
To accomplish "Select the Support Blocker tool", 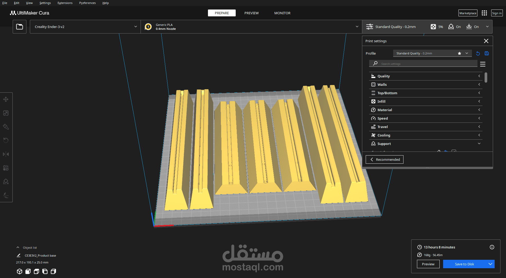I will (6, 182).
